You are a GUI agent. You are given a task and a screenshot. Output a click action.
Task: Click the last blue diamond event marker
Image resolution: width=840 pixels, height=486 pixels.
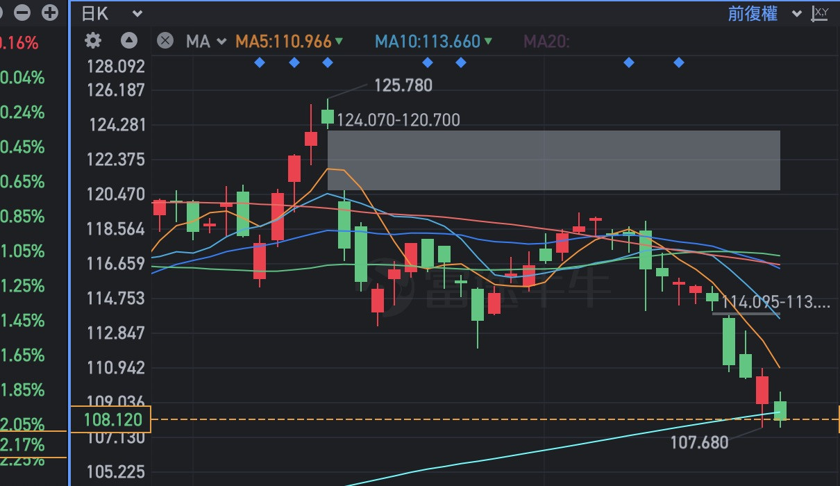679,62
